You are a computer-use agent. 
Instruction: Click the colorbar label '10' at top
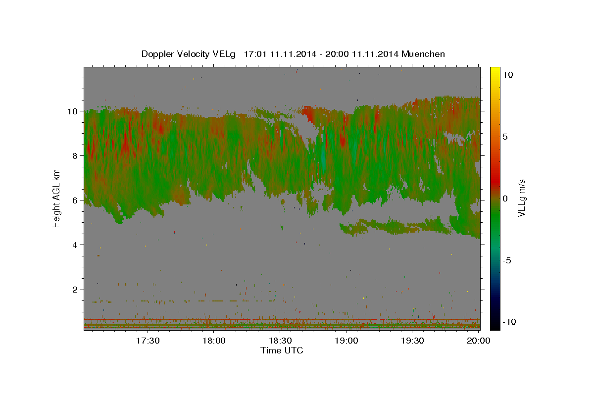coord(507,75)
